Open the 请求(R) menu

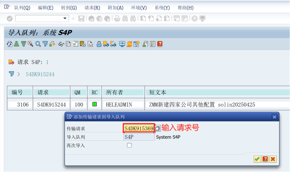tap(92, 8)
